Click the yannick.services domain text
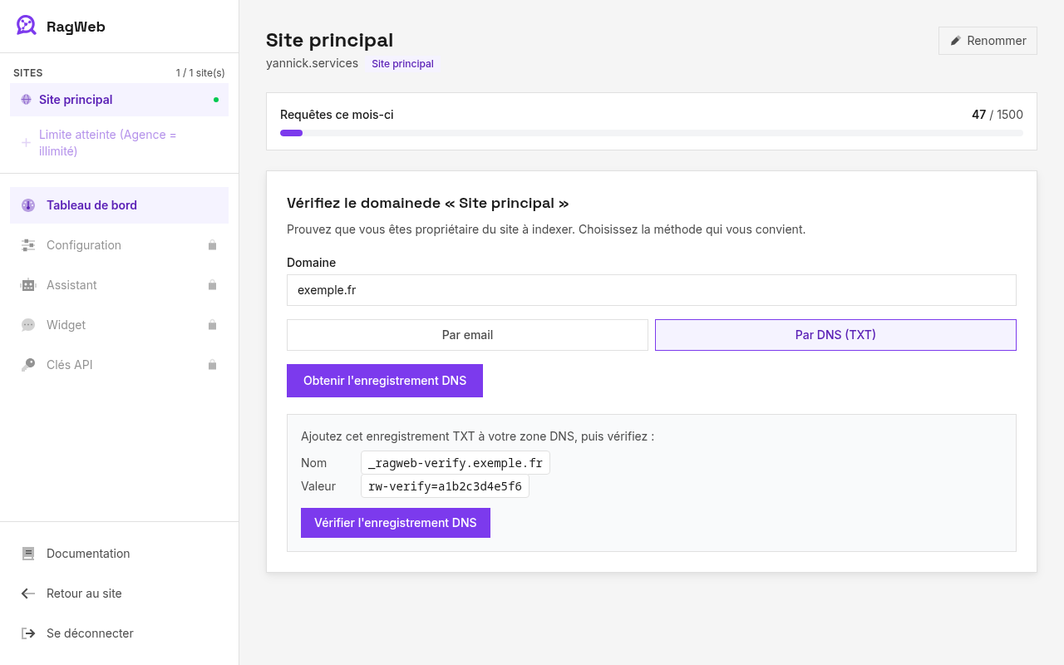 tap(313, 63)
